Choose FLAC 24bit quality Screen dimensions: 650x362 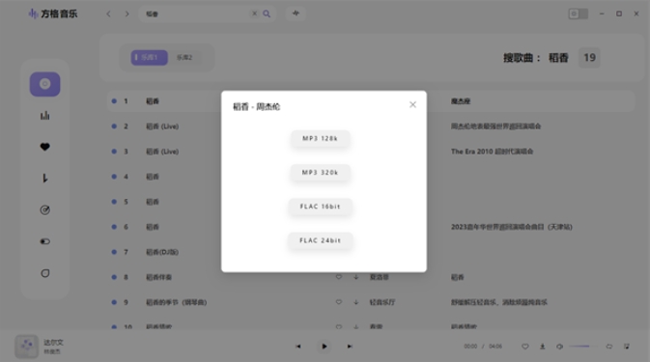click(320, 240)
